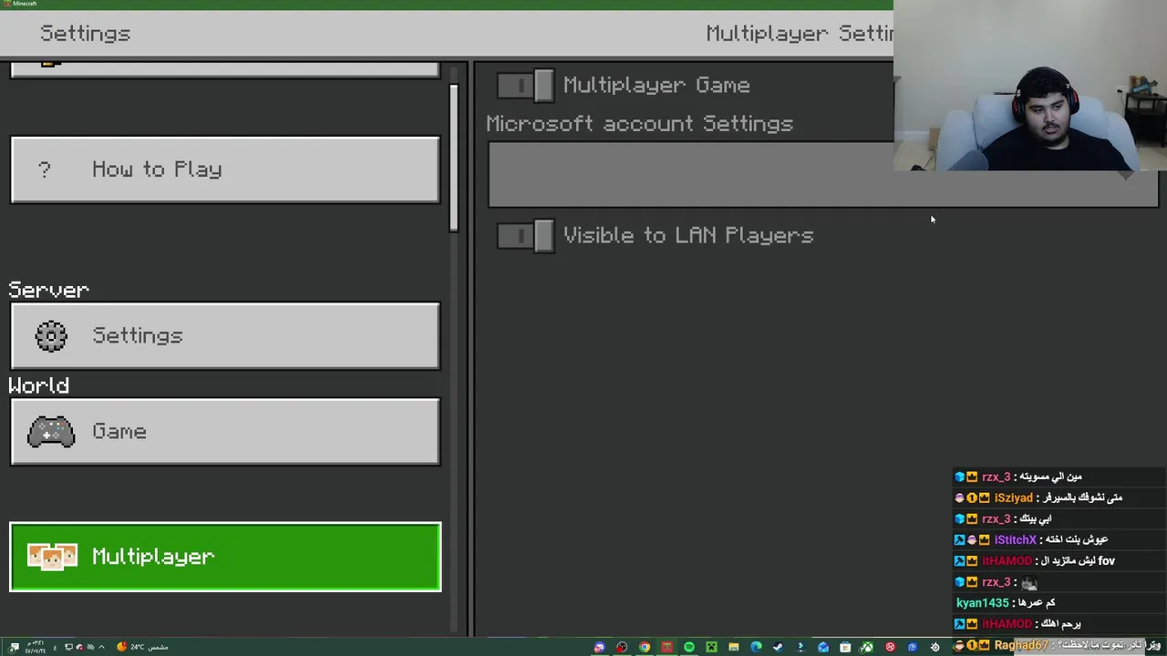The height and width of the screenshot is (656, 1167).
Task: Click chat username 'kyan1435'
Action: click(982, 603)
